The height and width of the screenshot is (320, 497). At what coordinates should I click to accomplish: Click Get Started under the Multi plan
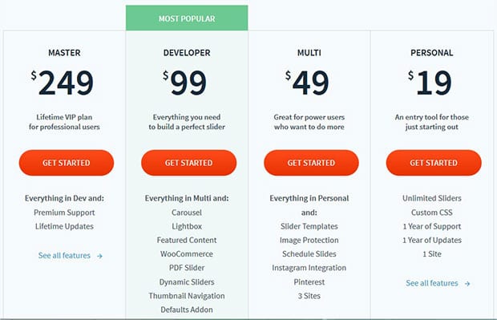point(311,163)
